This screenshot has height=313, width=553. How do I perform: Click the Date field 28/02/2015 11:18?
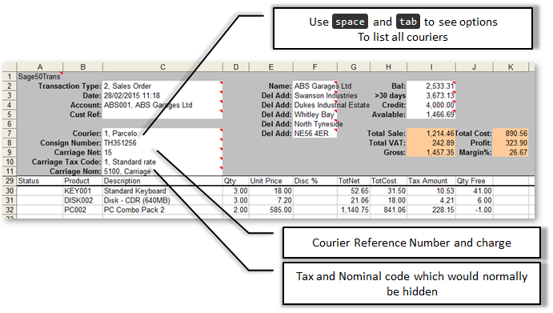[x=162, y=95]
